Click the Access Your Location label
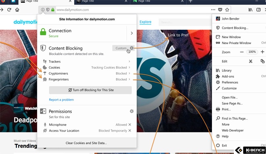The width and height of the screenshot is (266, 154). click(64, 130)
